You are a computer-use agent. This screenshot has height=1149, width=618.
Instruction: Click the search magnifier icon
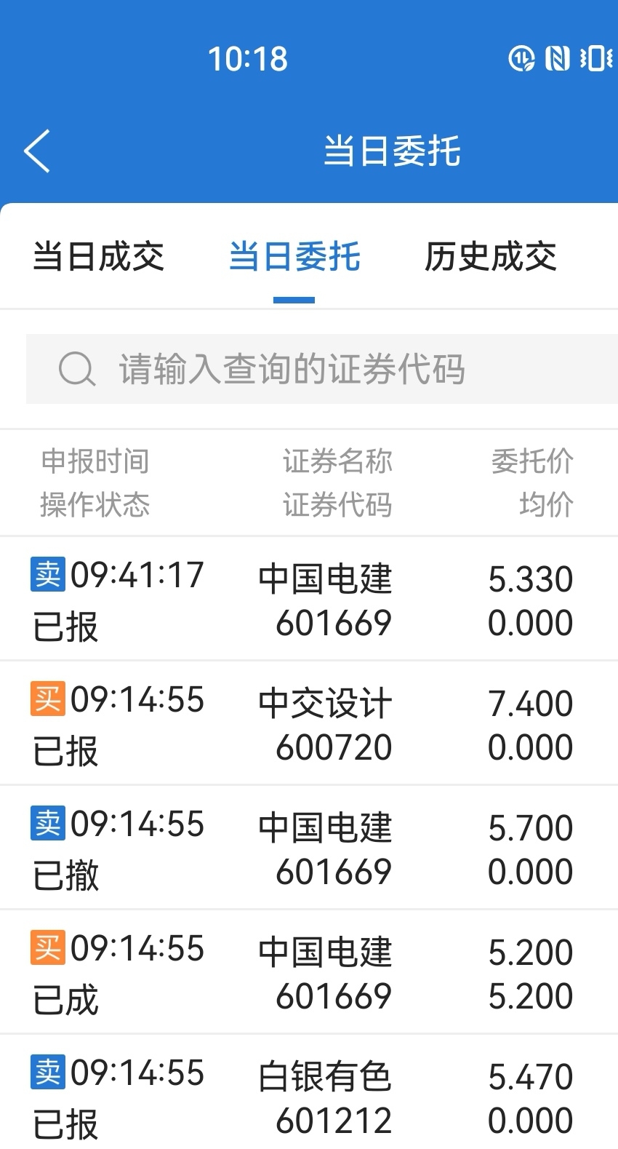tap(76, 369)
